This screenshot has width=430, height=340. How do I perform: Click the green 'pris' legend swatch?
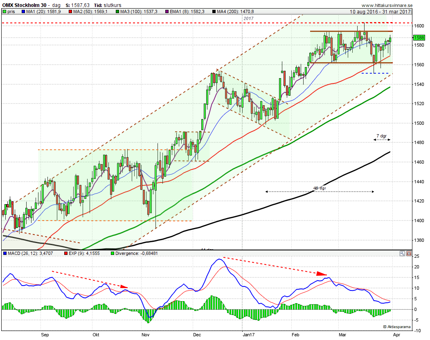point(5,11)
